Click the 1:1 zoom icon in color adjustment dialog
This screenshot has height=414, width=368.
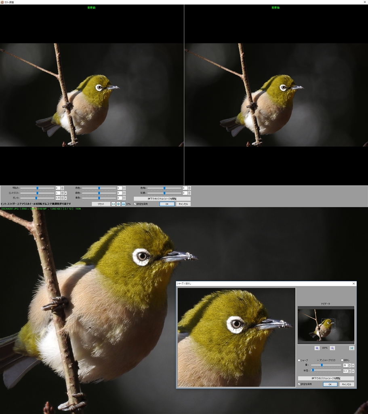(x=113, y=204)
